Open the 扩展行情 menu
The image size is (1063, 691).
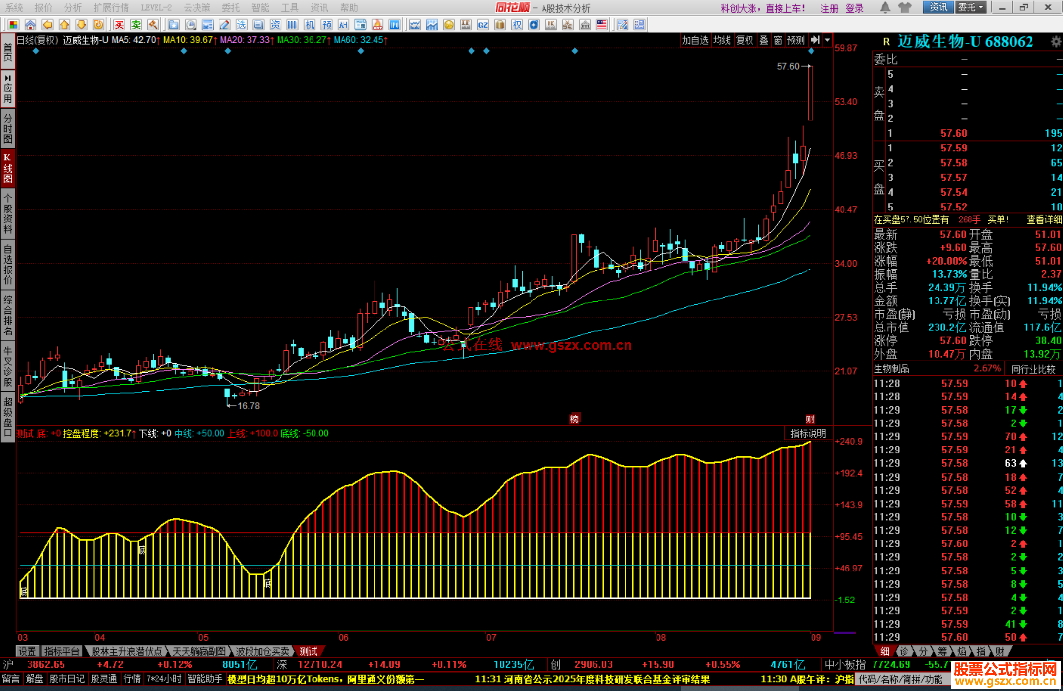(x=111, y=7)
